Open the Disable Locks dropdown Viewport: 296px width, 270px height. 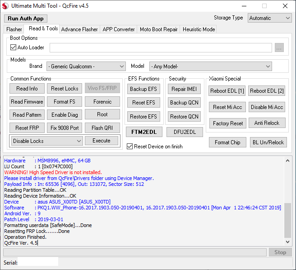[47, 141]
